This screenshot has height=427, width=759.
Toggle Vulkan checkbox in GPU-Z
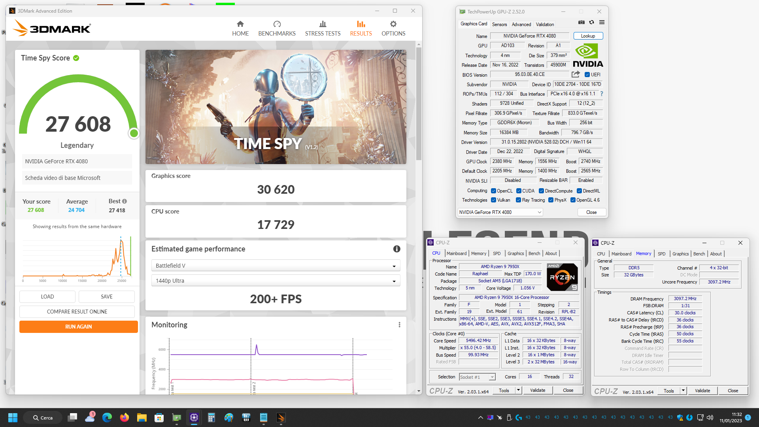click(493, 200)
